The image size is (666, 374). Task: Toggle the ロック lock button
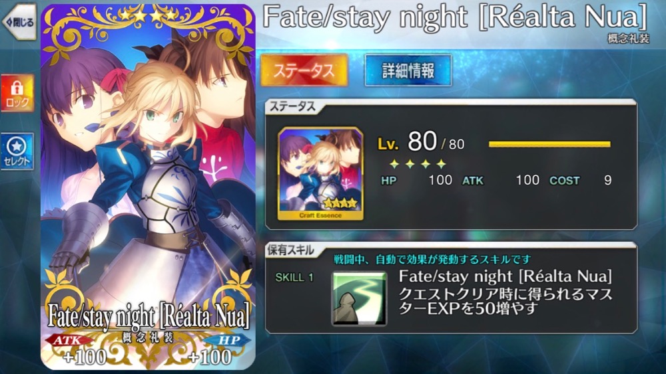pyautogui.click(x=17, y=93)
